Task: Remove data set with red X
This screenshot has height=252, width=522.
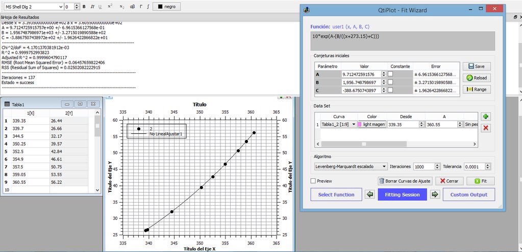Action: [x=486, y=128]
